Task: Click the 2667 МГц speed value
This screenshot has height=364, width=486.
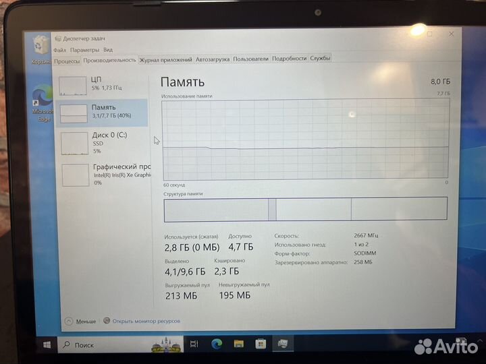Action: point(366,235)
